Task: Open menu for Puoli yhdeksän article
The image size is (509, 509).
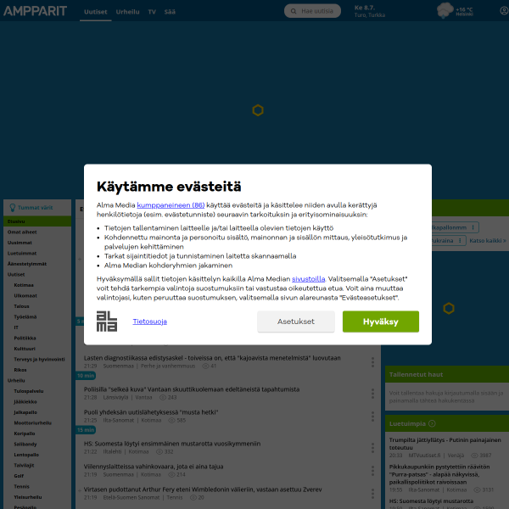Action: click(372, 417)
